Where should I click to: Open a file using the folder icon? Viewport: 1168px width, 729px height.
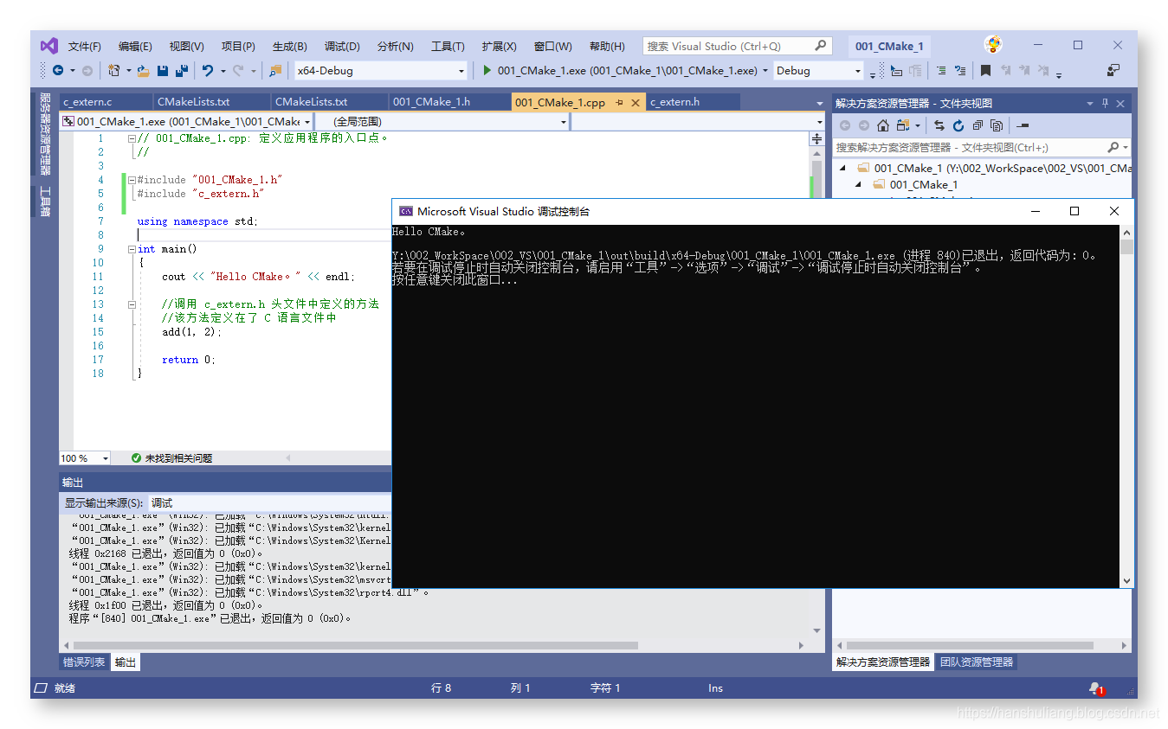click(144, 70)
